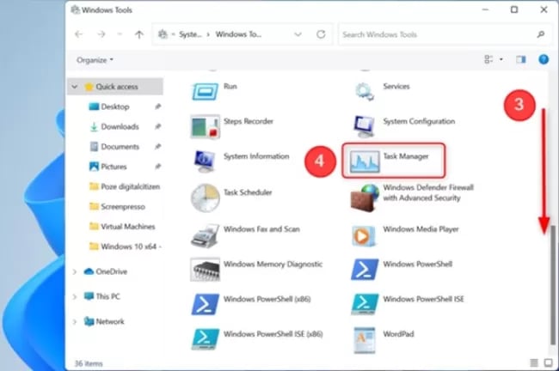Open the Organize dropdown menu
The width and height of the screenshot is (559, 371).
tap(95, 60)
